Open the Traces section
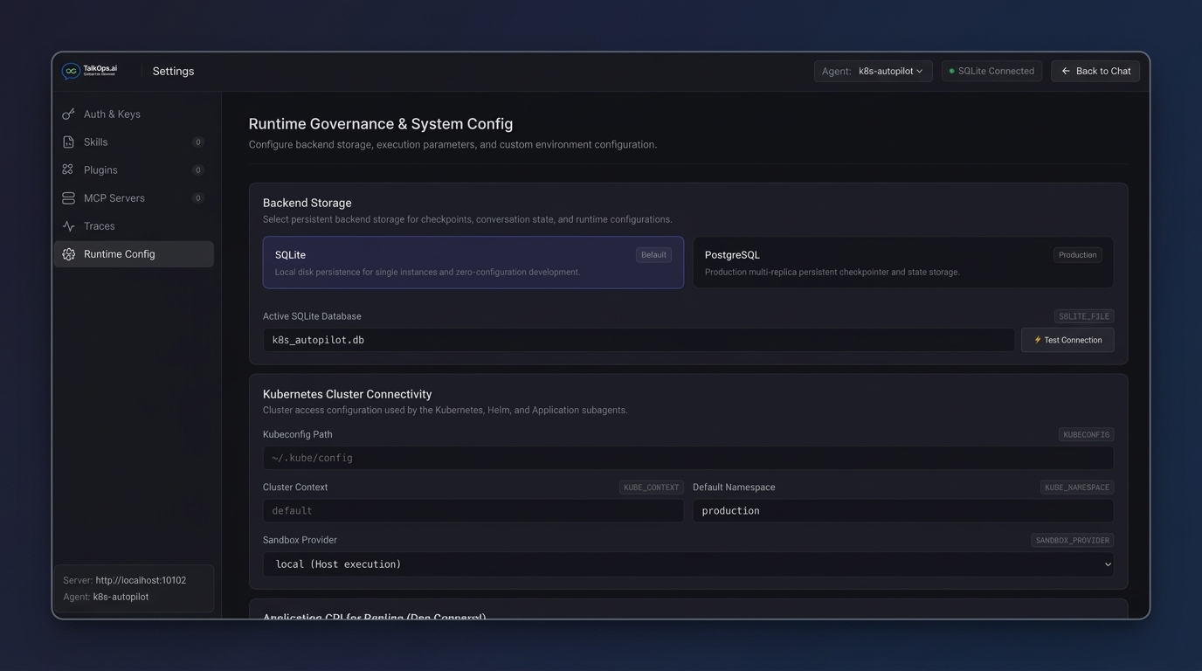The width and height of the screenshot is (1202, 671). pyautogui.click(x=134, y=226)
